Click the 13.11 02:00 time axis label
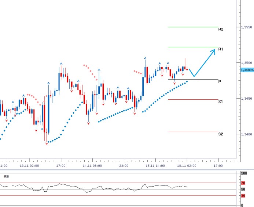Viewport: 254px width, 207px height. click(x=29, y=166)
